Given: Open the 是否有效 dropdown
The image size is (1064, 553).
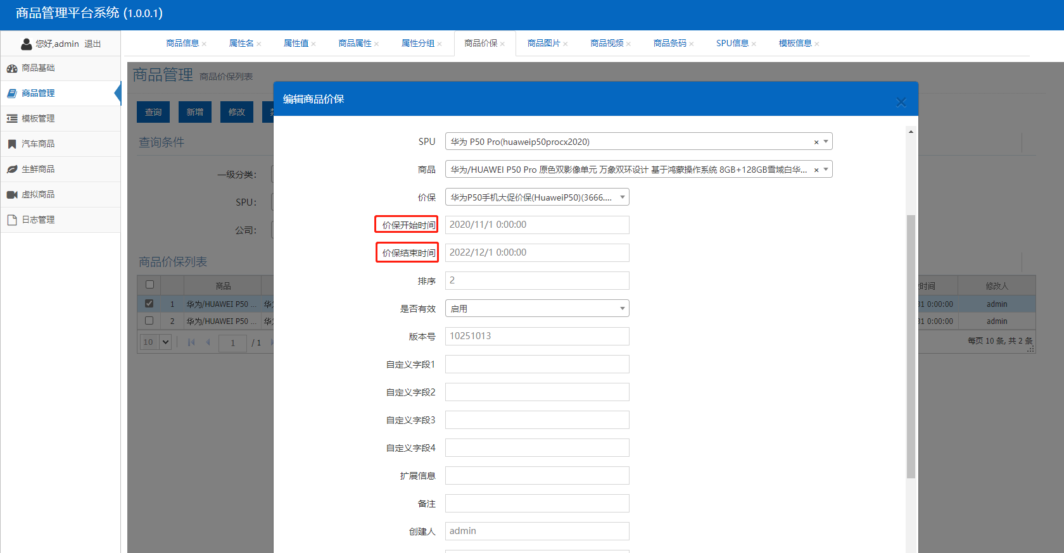Looking at the screenshot, I should point(537,309).
